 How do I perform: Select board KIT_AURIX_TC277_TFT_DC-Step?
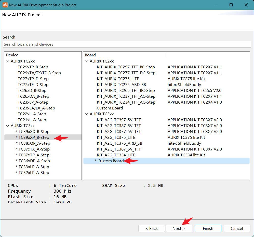[126, 73]
